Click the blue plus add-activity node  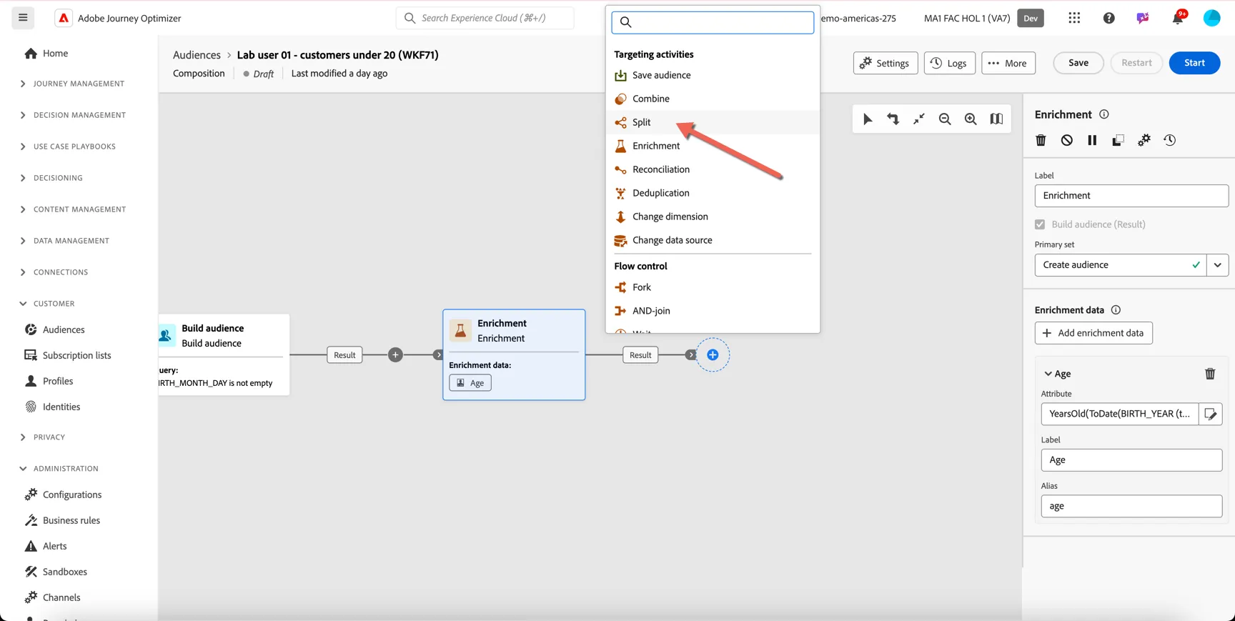pos(713,355)
